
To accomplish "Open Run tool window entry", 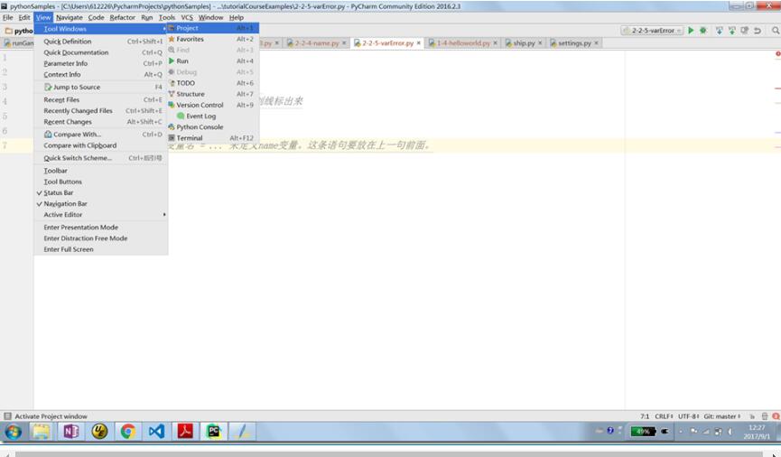I will [x=213, y=61].
